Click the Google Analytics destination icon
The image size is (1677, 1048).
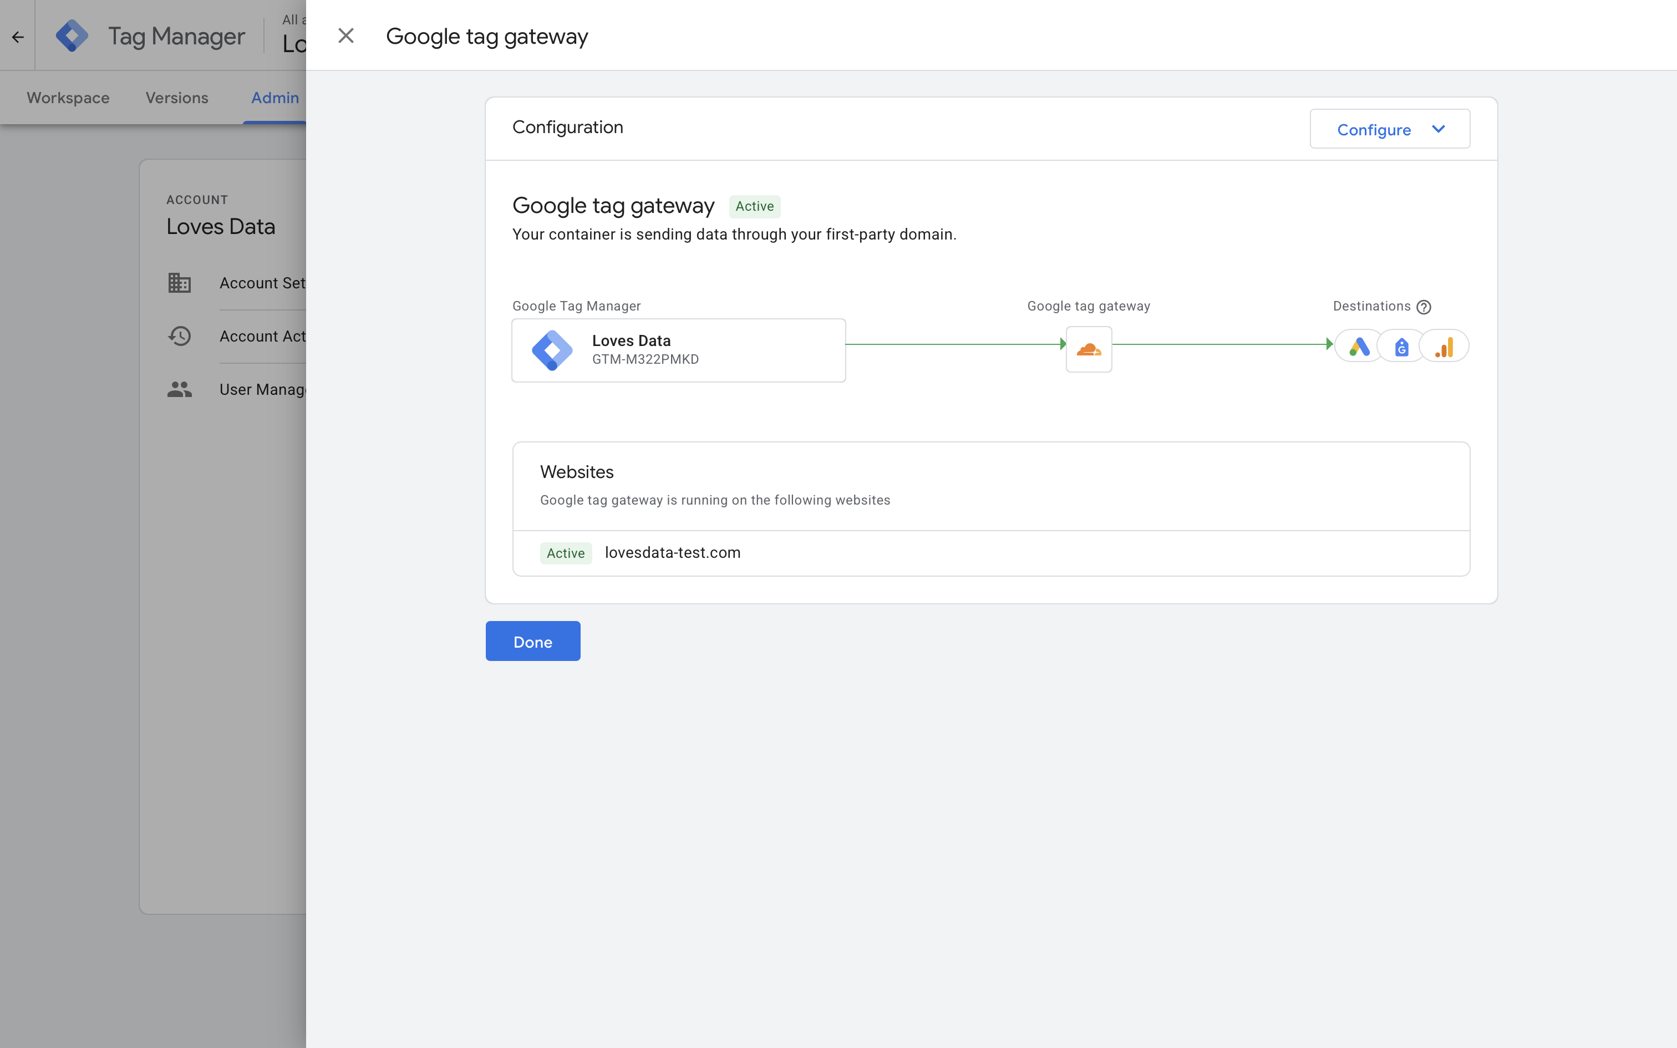tap(1446, 345)
